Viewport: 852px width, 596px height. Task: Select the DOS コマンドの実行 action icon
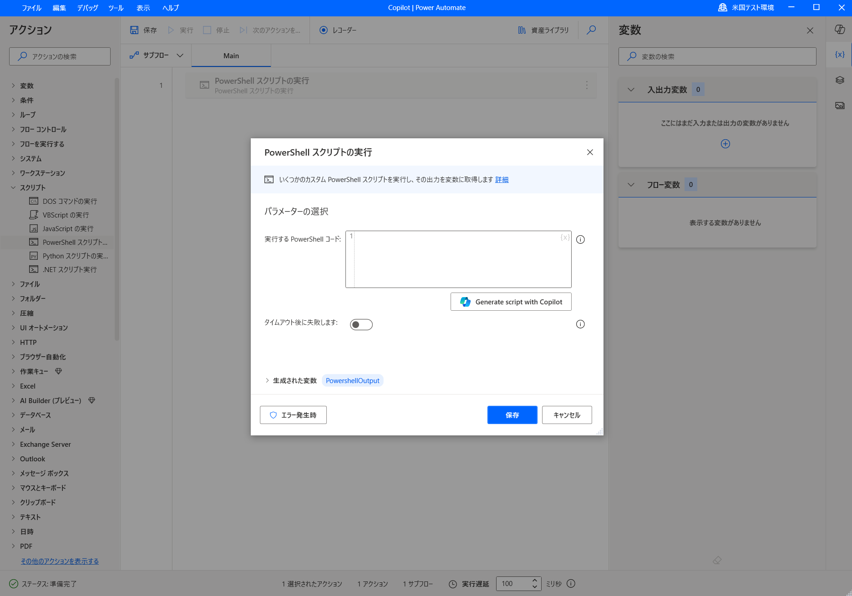34,201
